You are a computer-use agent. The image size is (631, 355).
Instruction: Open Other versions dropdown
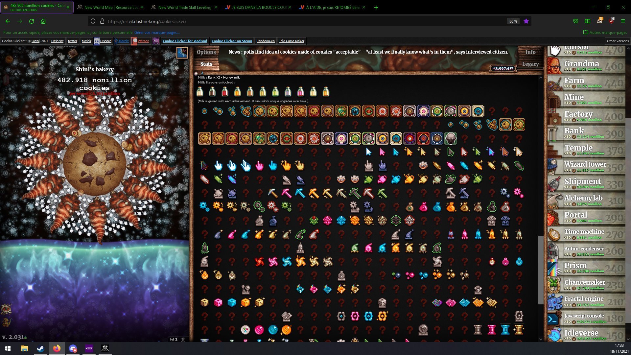(618, 41)
